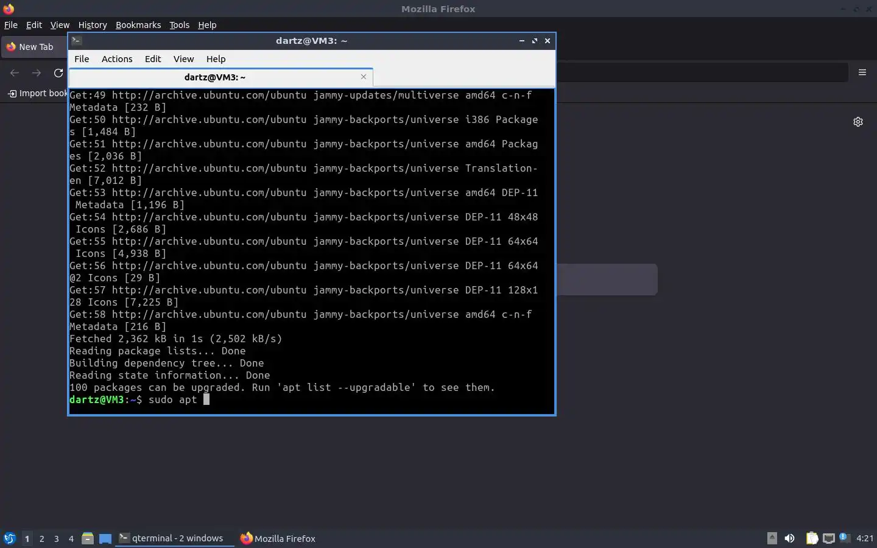The image size is (877, 548).
Task: Close the dartz@VM3 terminal tab
Action: point(364,77)
